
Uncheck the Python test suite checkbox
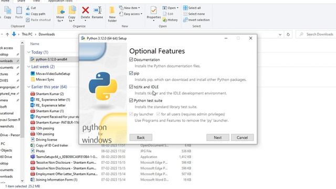tap(131, 100)
